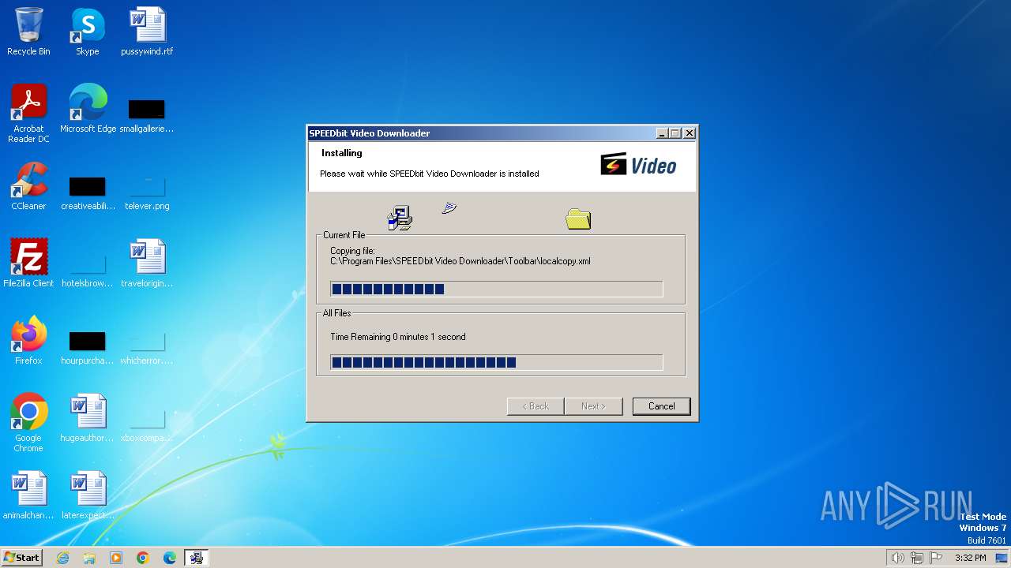Open Chrome from the taskbar
This screenshot has height=568, width=1011.
point(143,558)
